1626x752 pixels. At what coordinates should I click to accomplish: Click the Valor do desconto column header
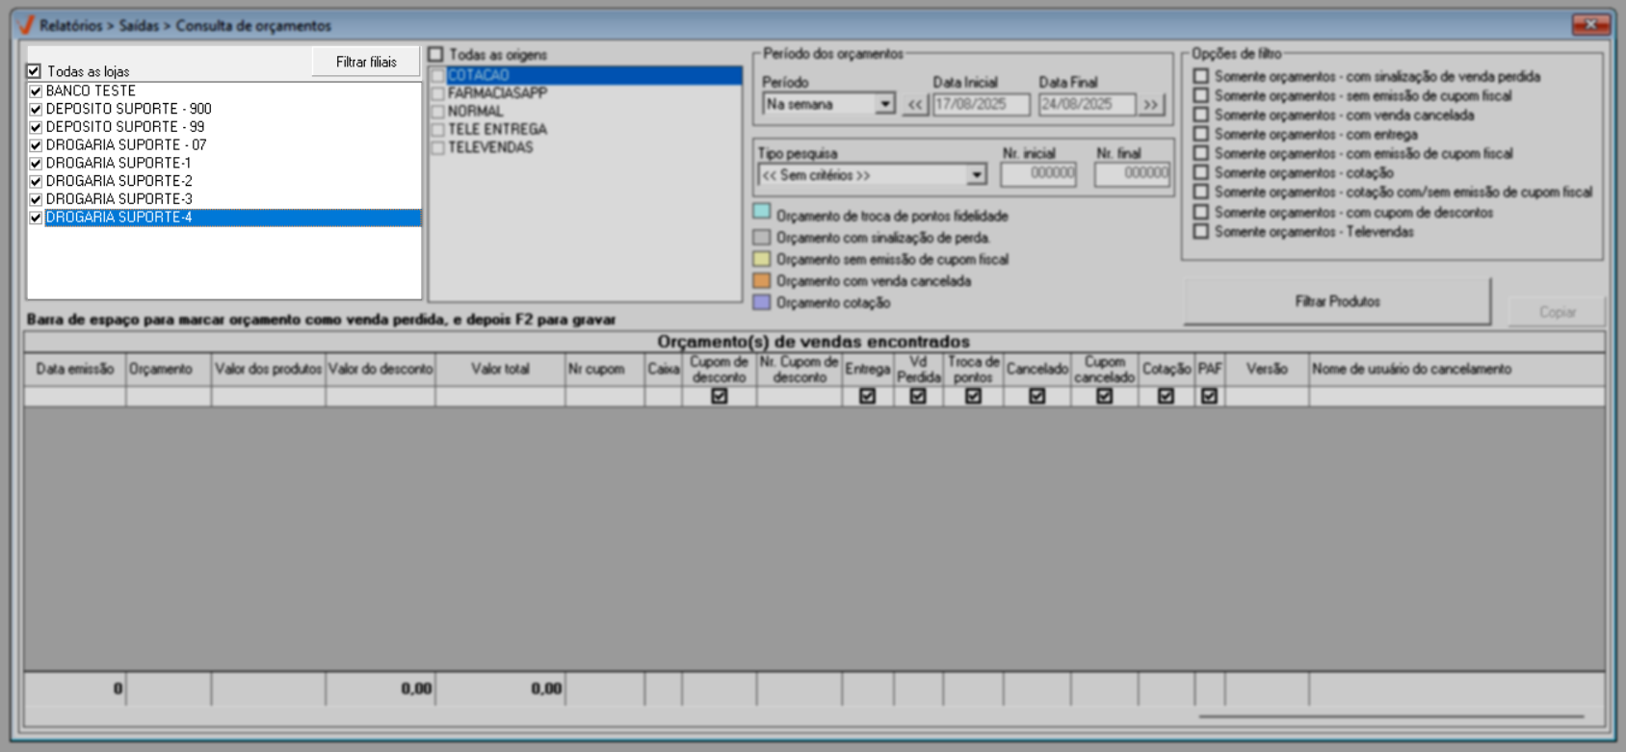pos(380,370)
